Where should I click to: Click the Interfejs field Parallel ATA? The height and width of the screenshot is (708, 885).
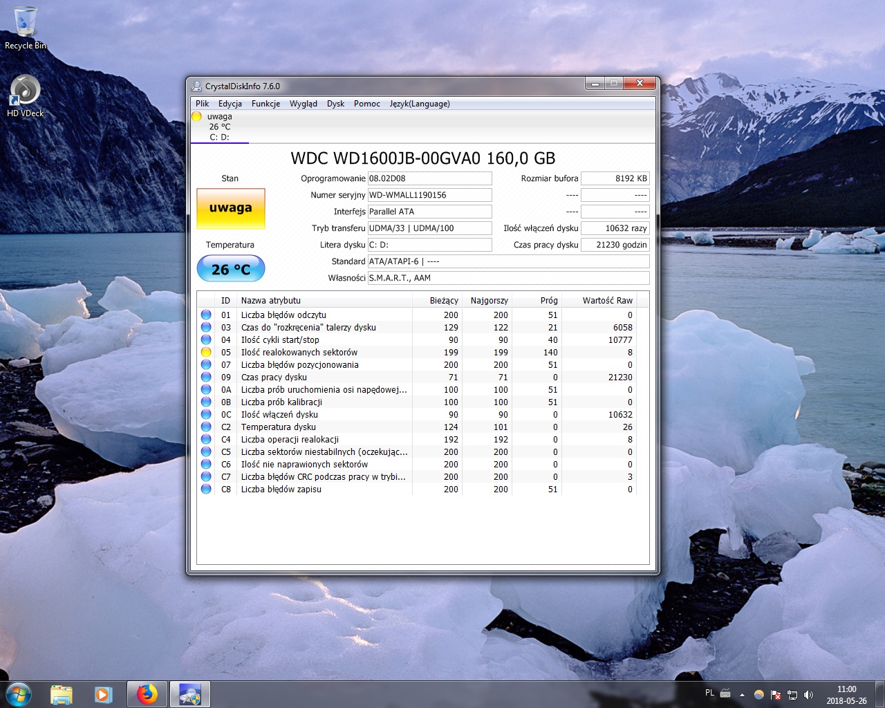[429, 212]
